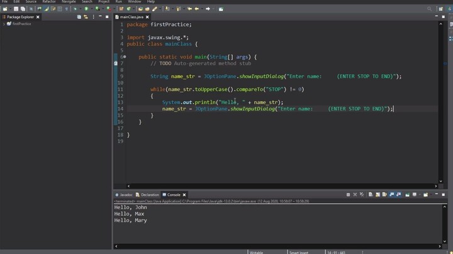Toggle Word Wrap in Console

pyautogui.click(x=384, y=194)
